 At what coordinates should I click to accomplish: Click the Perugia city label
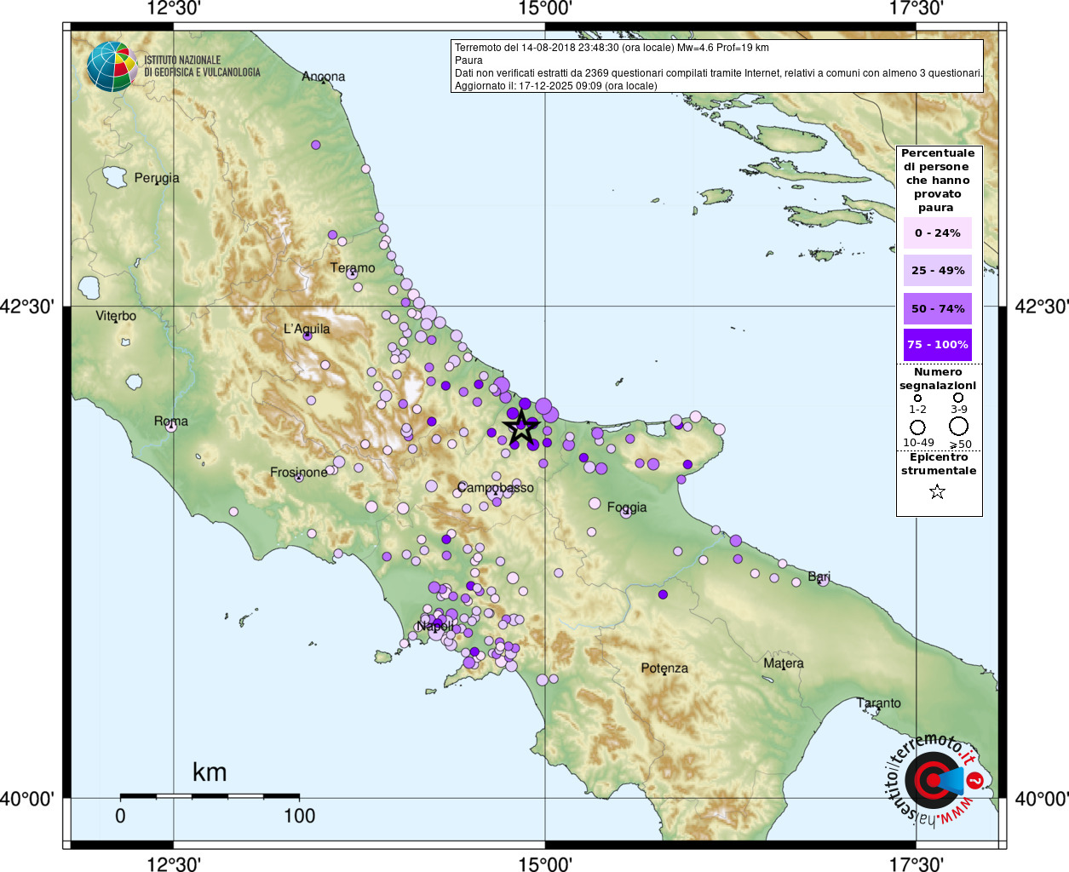tap(157, 177)
